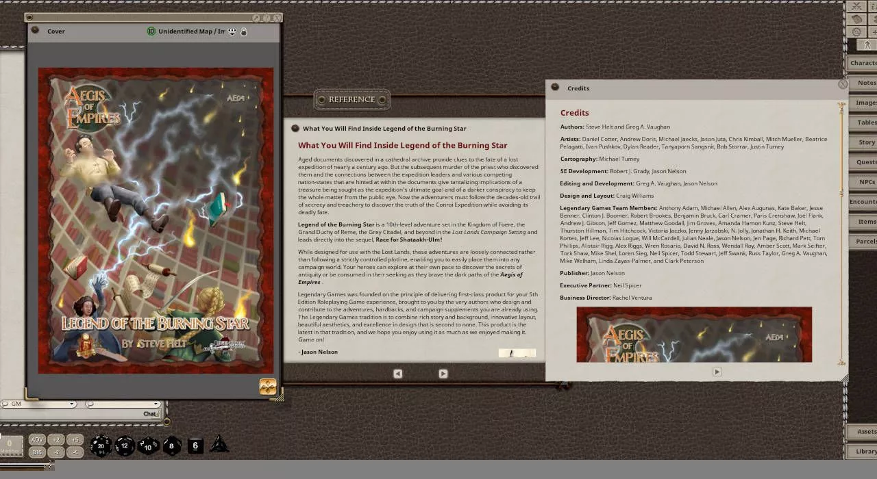Toggle the -5 modifier button
The width and height of the screenshot is (877, 479).
pyautogui.click(x=75, y=452)
